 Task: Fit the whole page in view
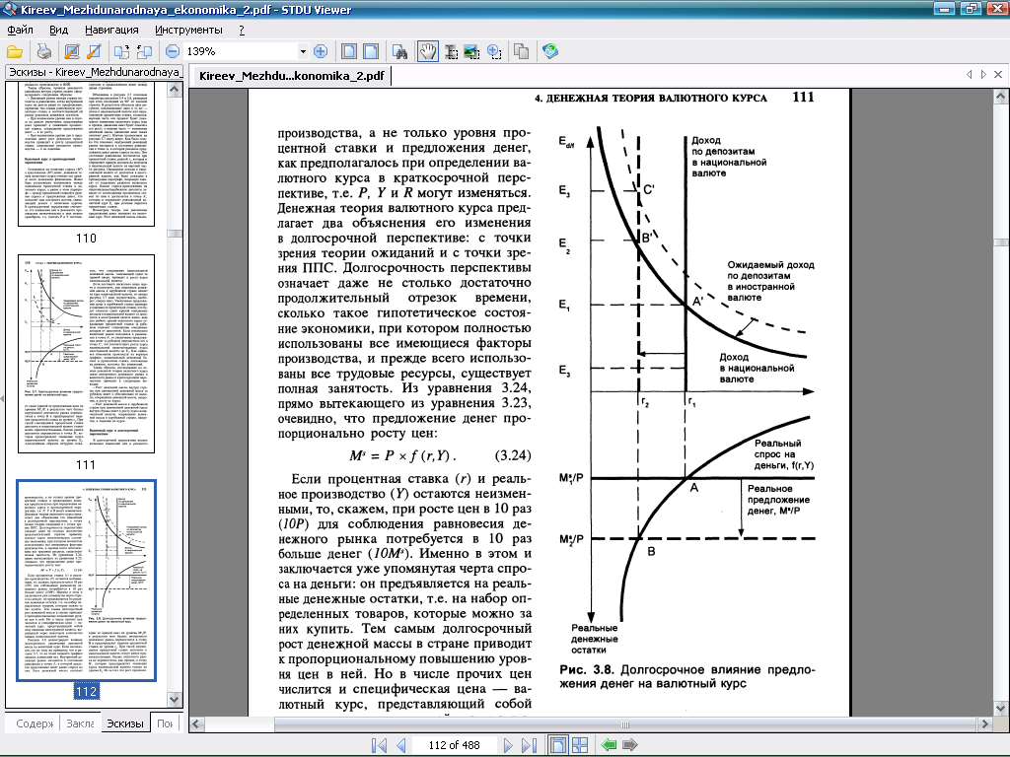click(x=348, y=52)
